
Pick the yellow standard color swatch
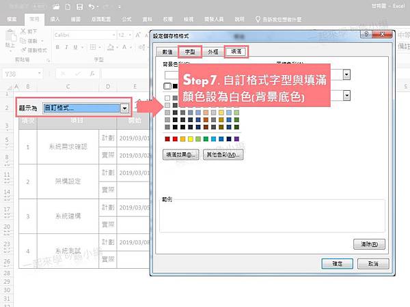(x=191, y=139)
